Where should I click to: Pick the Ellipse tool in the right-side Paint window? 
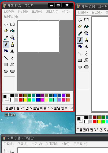(x=80, y=67)
